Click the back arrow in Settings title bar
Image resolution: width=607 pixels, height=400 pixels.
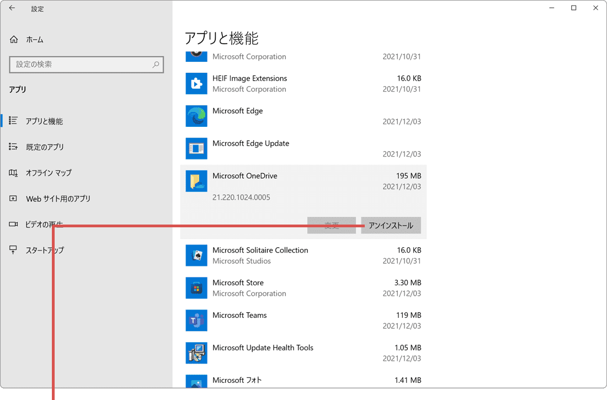click(12, 8)
